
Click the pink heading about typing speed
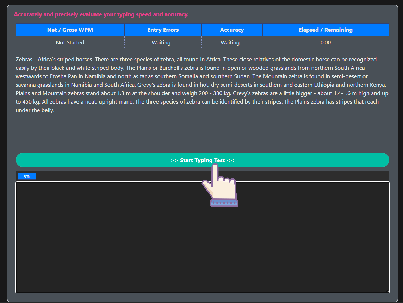tap(101, 14)
